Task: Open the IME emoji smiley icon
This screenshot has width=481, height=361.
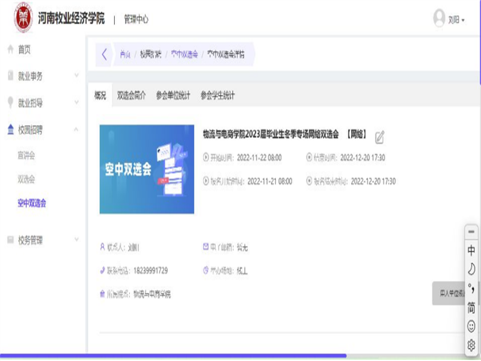Action: (471, 326)
